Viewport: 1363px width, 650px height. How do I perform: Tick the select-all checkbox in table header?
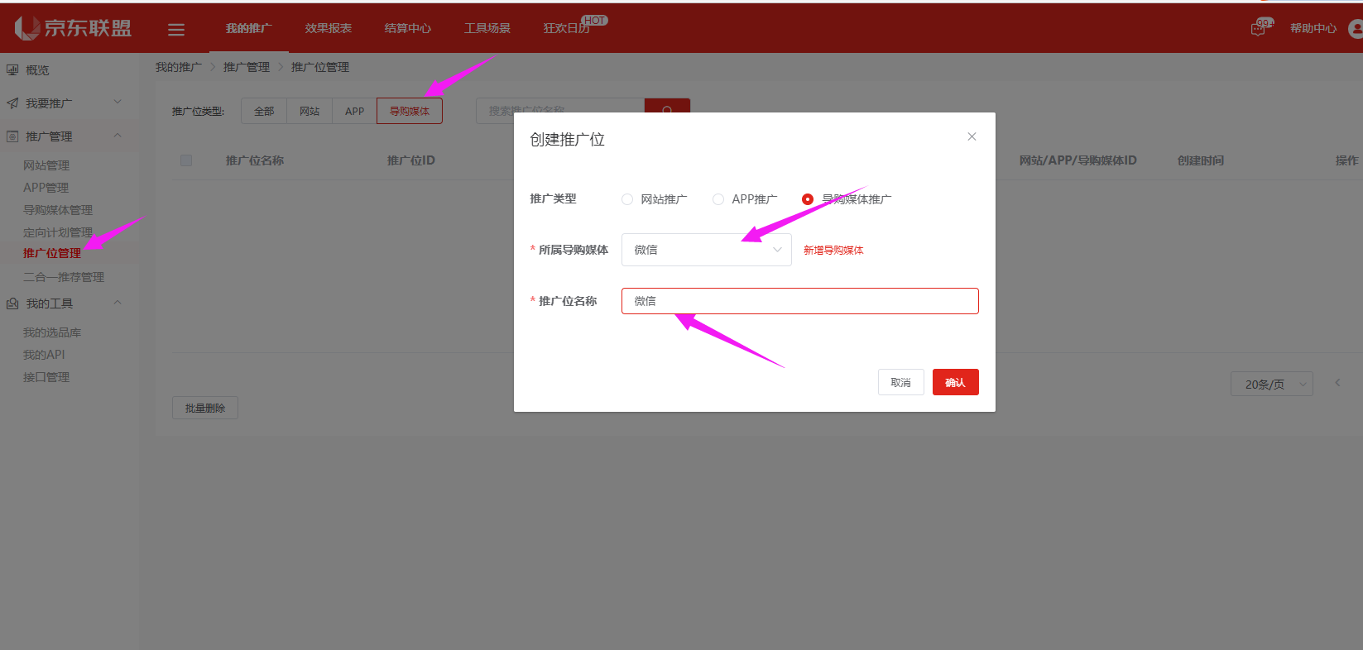(x=186, y=160)
